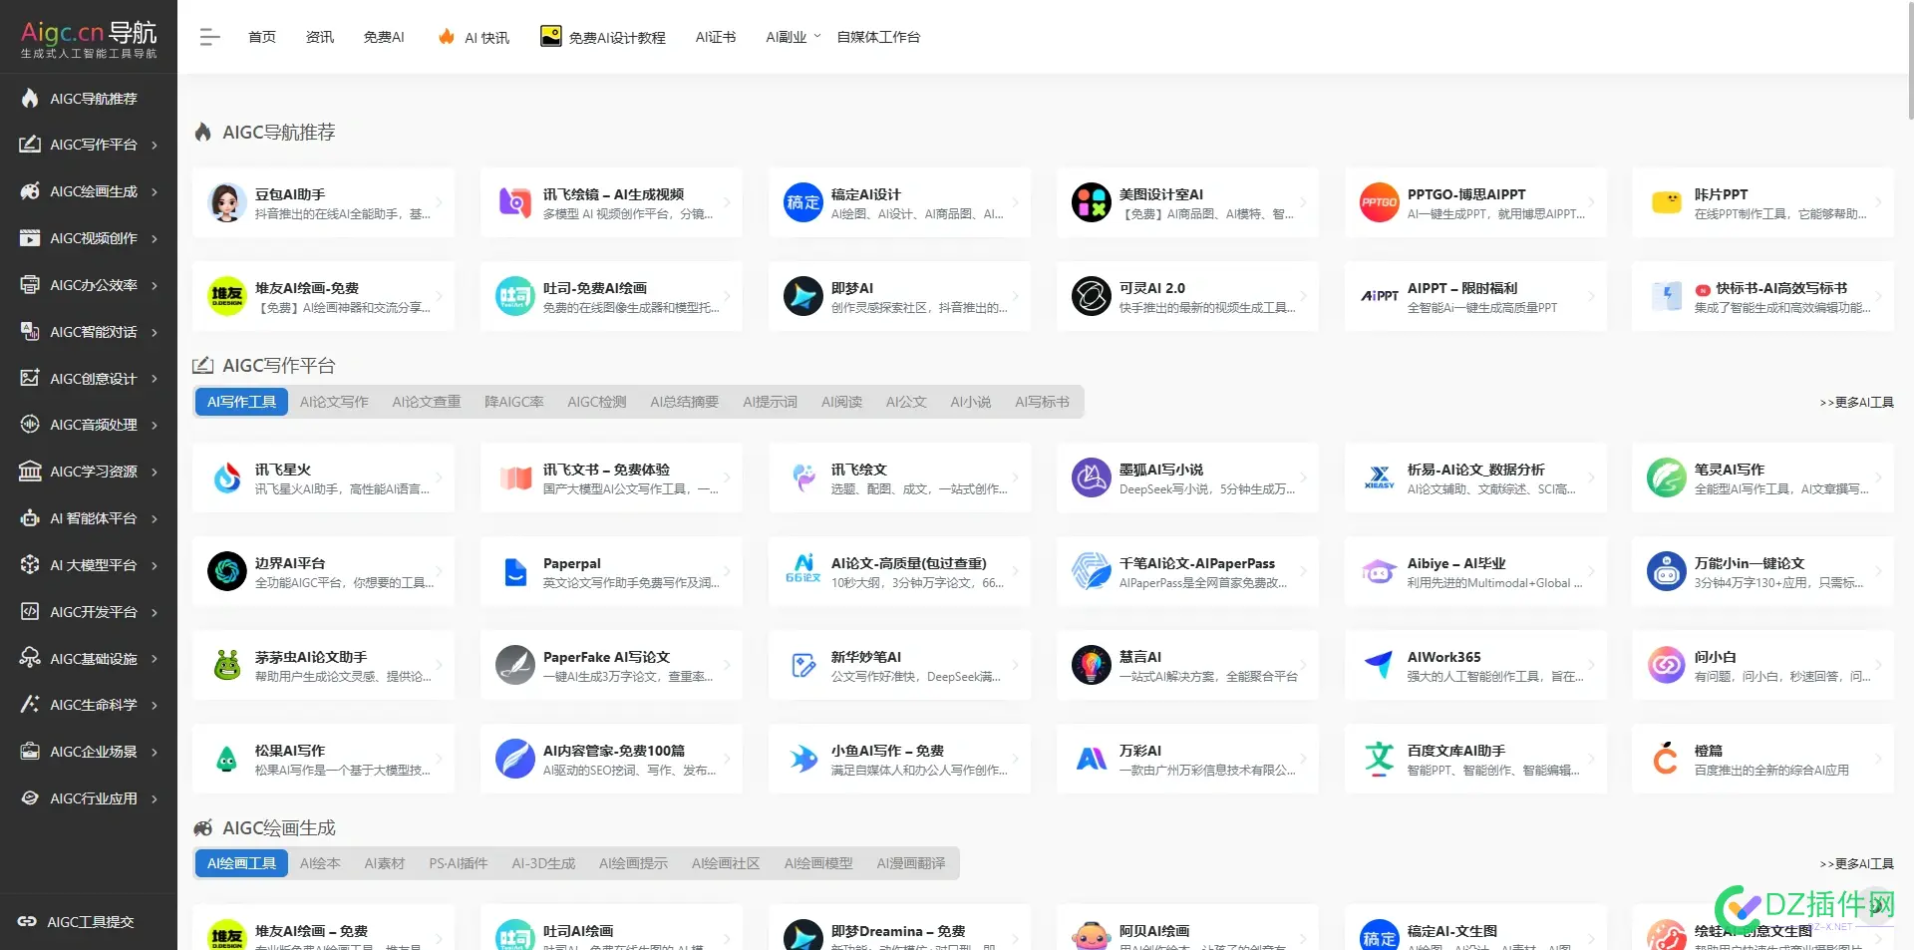
Task: Open 自媒体工作台 from the top bar
Action: [878, 36]
